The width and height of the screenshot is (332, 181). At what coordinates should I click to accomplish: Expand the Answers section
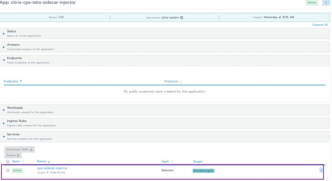pyautogui.click(x=4, y=47)
